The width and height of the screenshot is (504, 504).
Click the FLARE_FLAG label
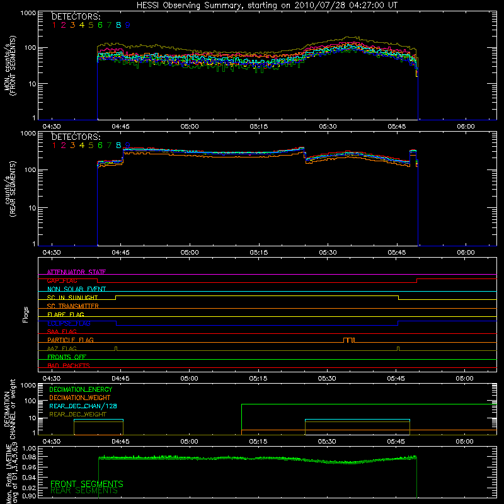tap(66, 314)
